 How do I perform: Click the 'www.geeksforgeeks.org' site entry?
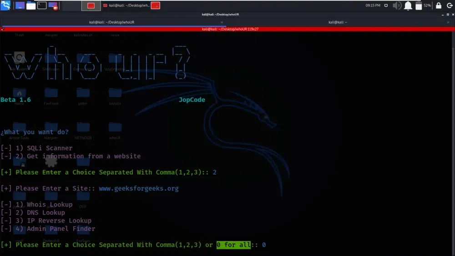pyautogui.click(x=139, y=188)
